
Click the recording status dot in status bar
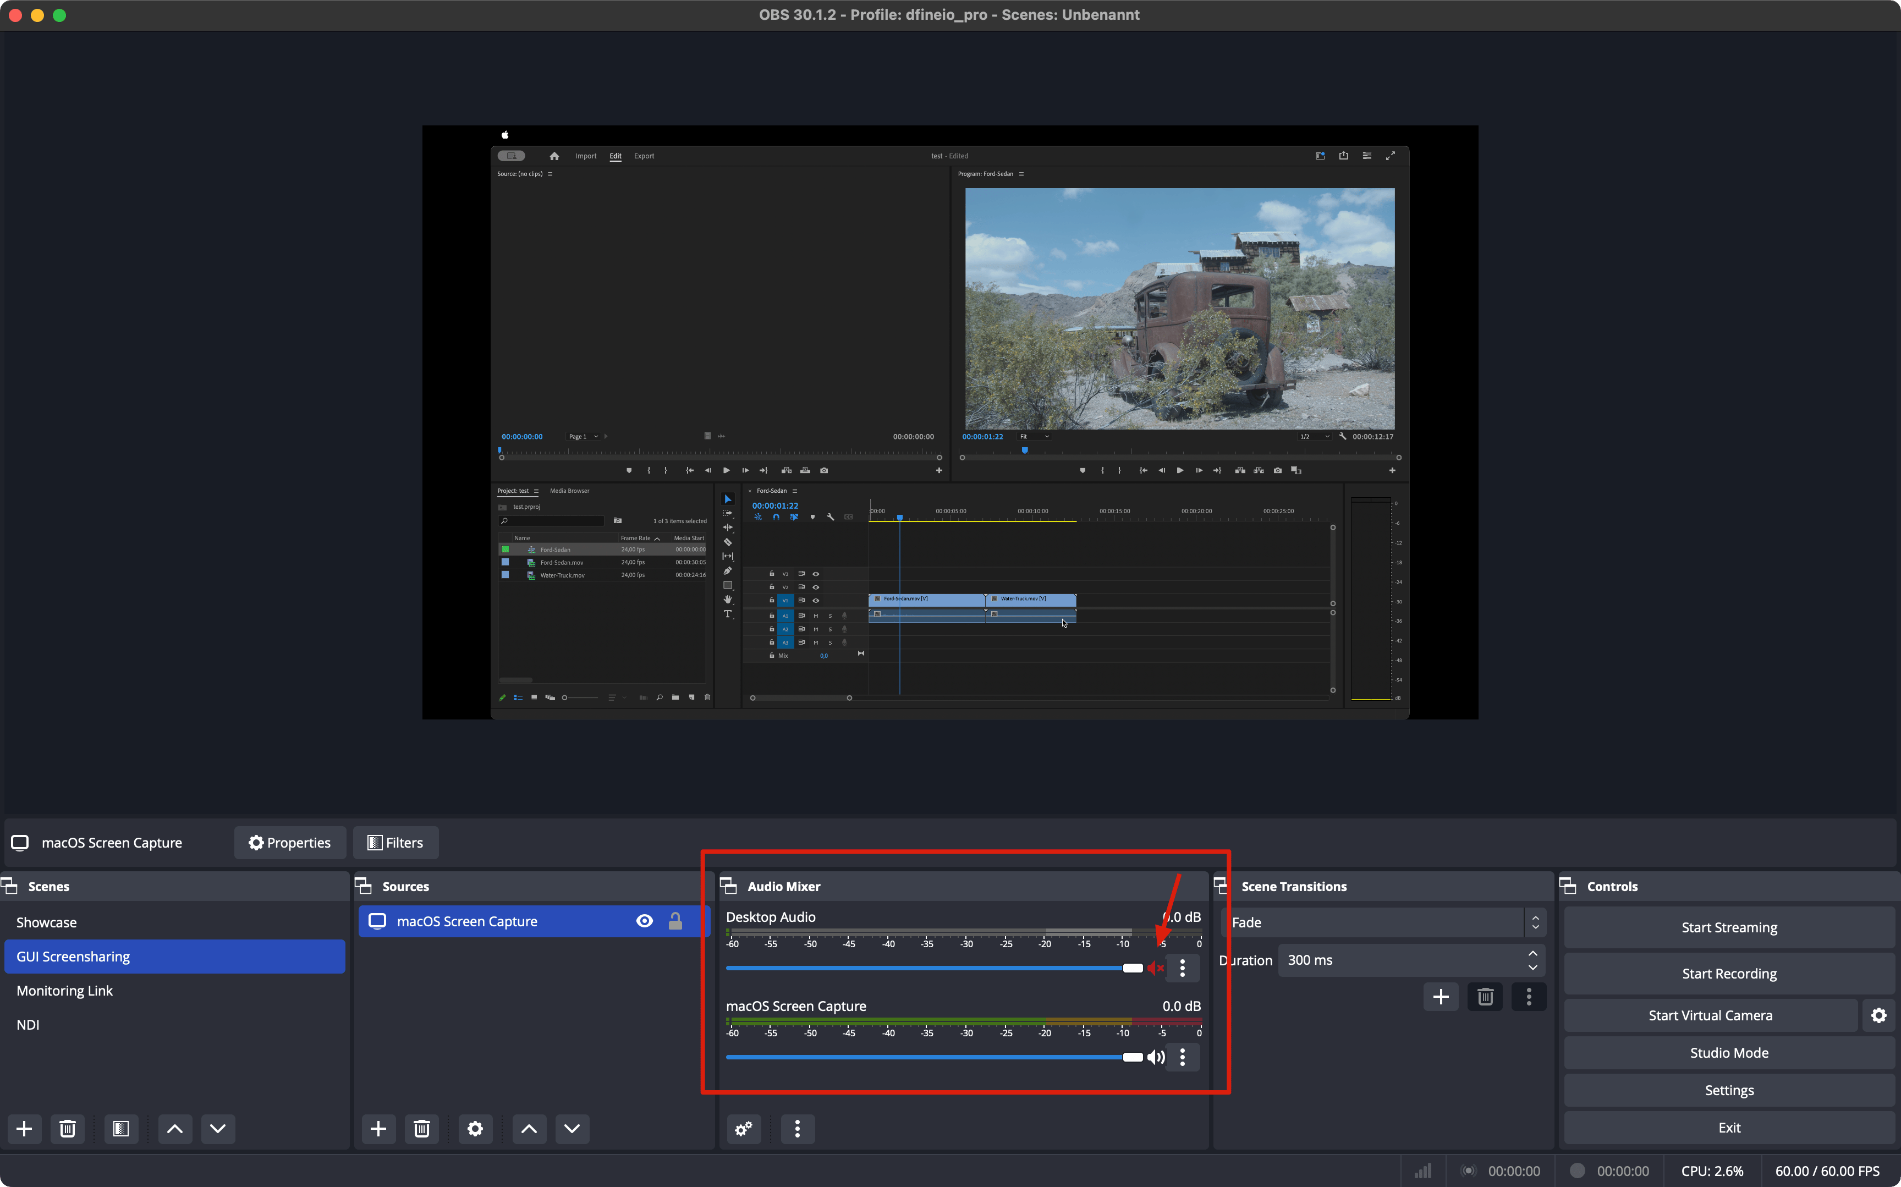(1577, 1171)
